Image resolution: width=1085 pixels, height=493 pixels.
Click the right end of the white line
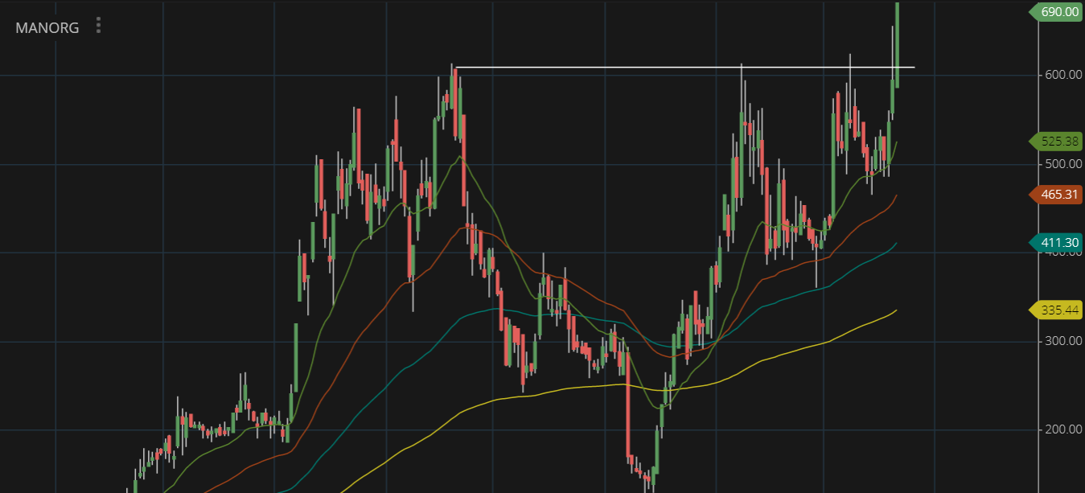(x=913, y=67)
